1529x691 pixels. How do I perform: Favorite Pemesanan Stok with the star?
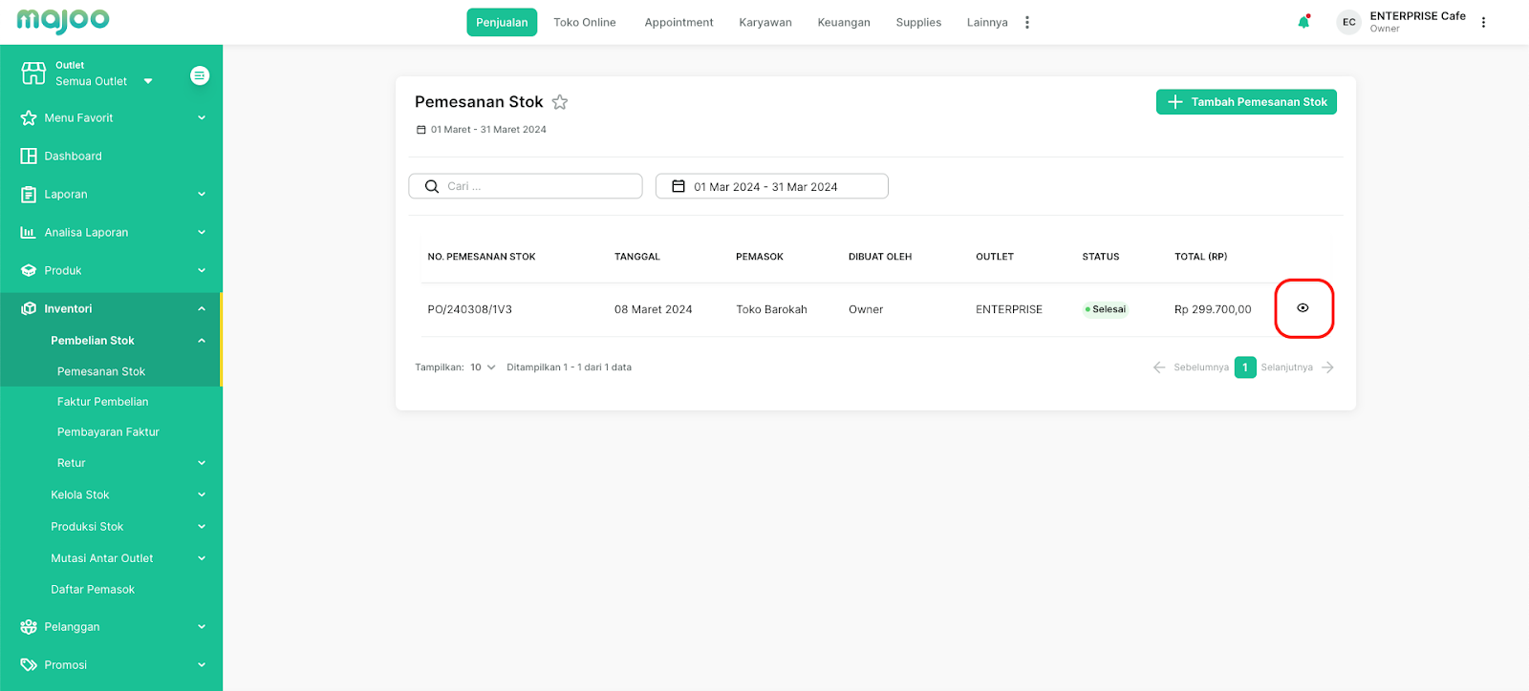[560, 102]
